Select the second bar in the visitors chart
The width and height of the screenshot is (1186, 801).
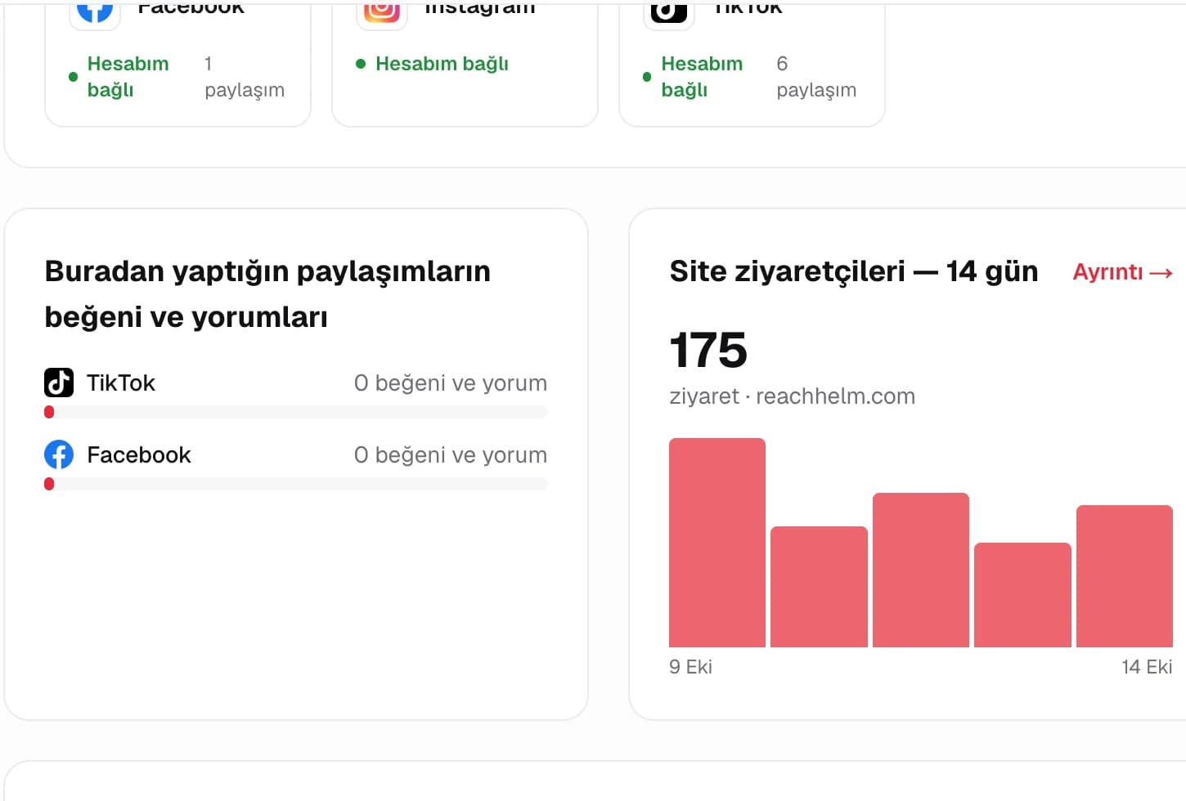(x=819, y=587)
